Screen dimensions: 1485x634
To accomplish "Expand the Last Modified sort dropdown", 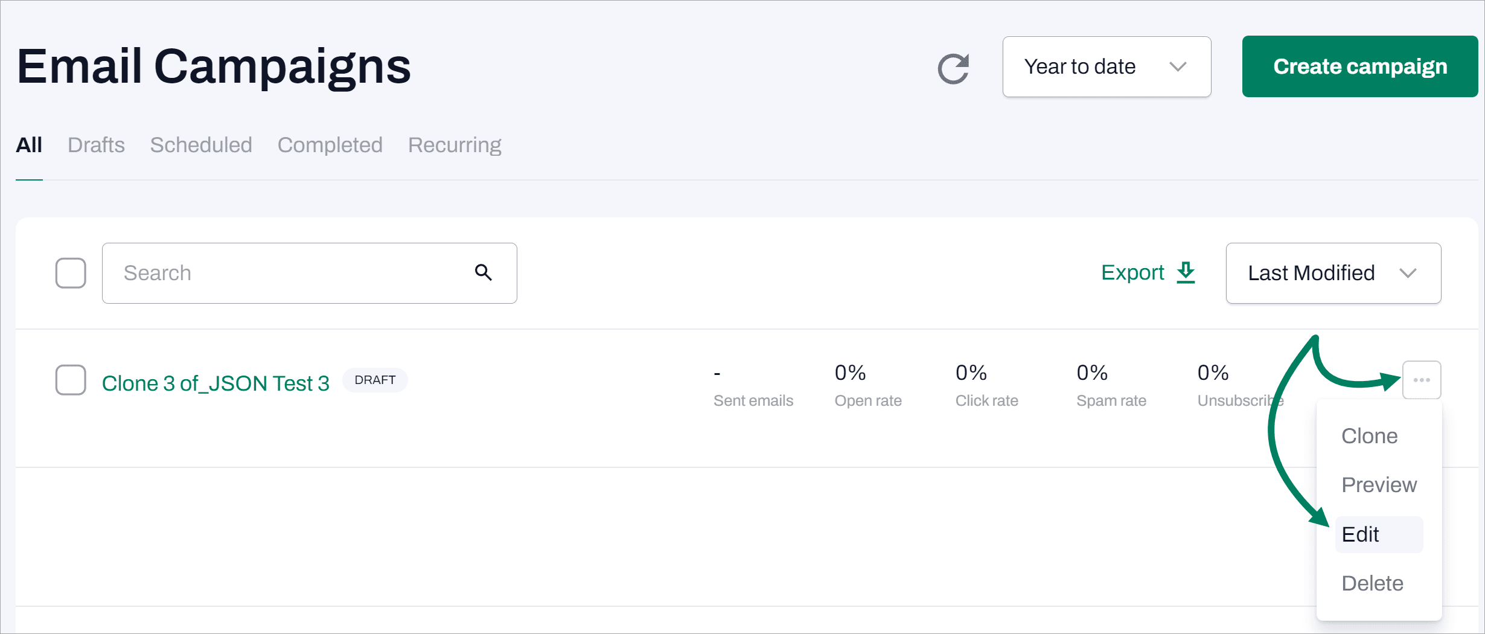I will point(1333,273).
